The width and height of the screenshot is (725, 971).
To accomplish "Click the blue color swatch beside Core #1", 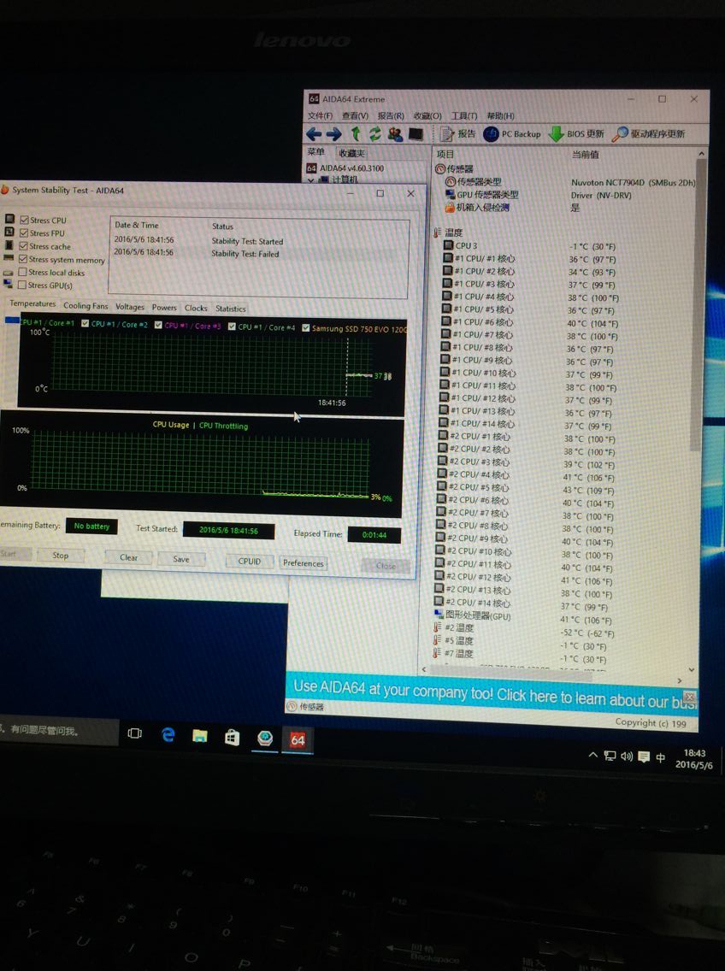I will point(12,321).
